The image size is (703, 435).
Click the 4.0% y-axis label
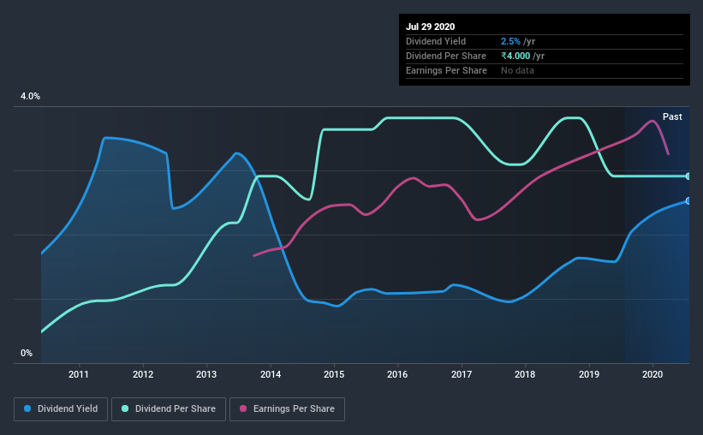click(30, 97)
